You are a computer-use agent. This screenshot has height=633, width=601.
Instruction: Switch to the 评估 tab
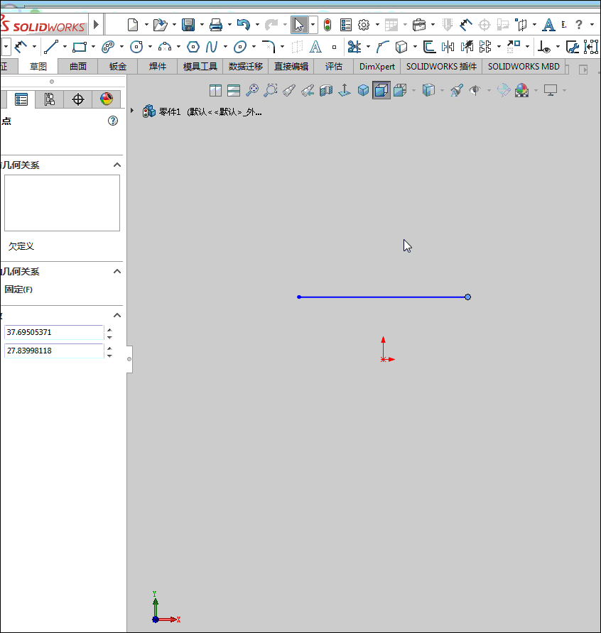tap(334, 67)
